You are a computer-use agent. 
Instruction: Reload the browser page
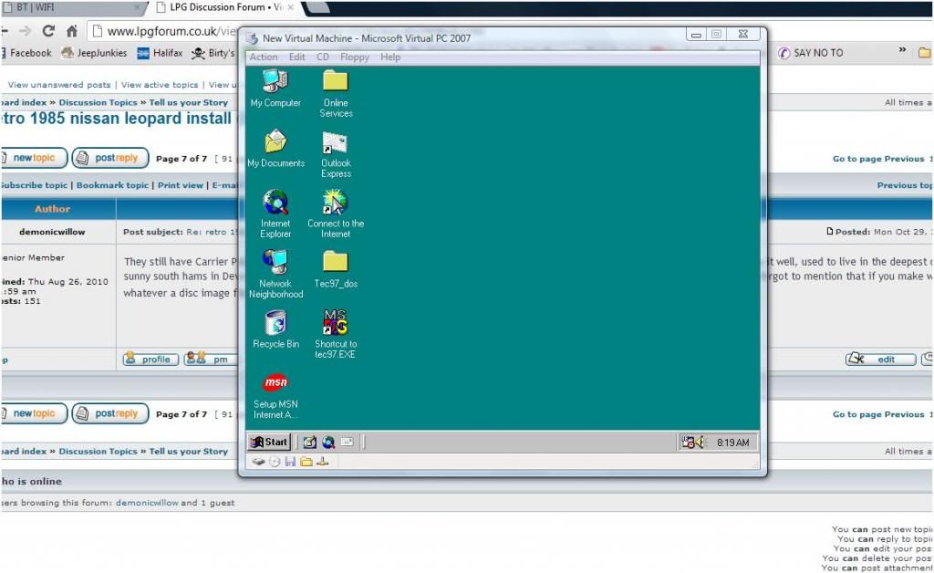click(x=49, y=31)
